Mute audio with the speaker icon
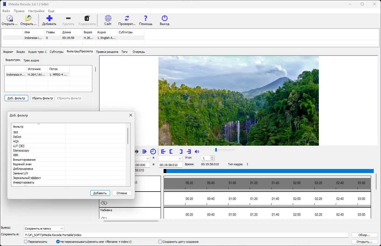The image size is (381, 246). [197, 152]
